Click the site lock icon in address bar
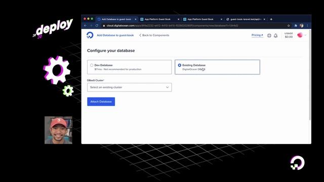The width and height of the screenshot is (324, 182). pyautogui.click(x=104, y=26)
